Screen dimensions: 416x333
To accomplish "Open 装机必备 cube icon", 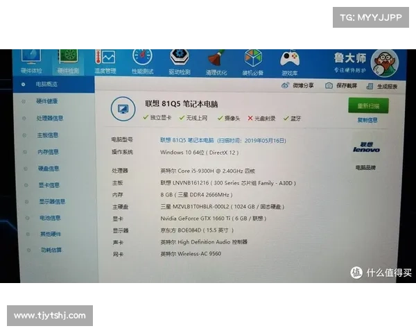I will pyautogui.click(x=253, y=58).
